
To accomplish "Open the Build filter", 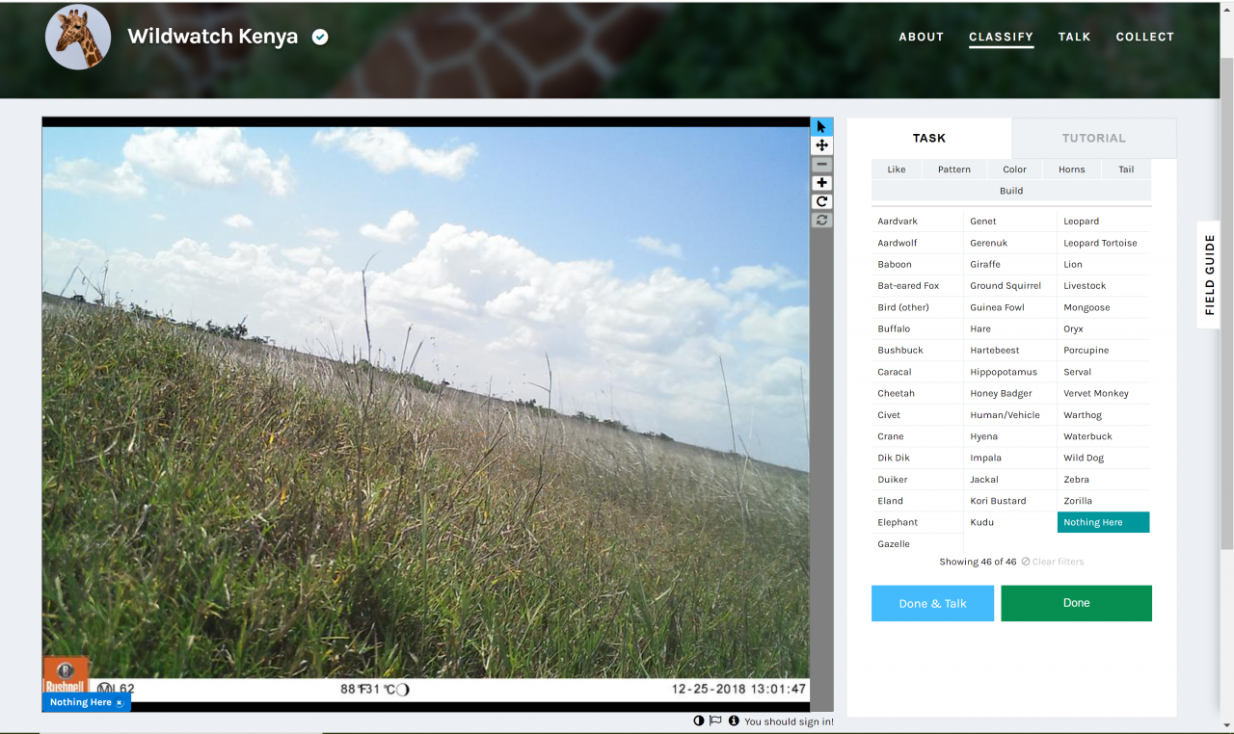I will tap(1011, 191).
